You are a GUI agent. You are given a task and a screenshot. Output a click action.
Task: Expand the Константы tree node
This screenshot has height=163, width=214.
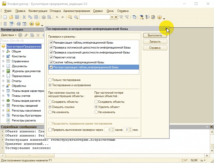point(3,56)
